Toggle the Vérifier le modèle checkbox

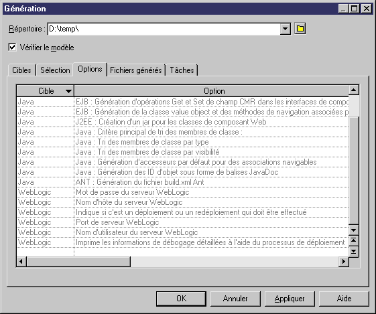coord(12,47)
